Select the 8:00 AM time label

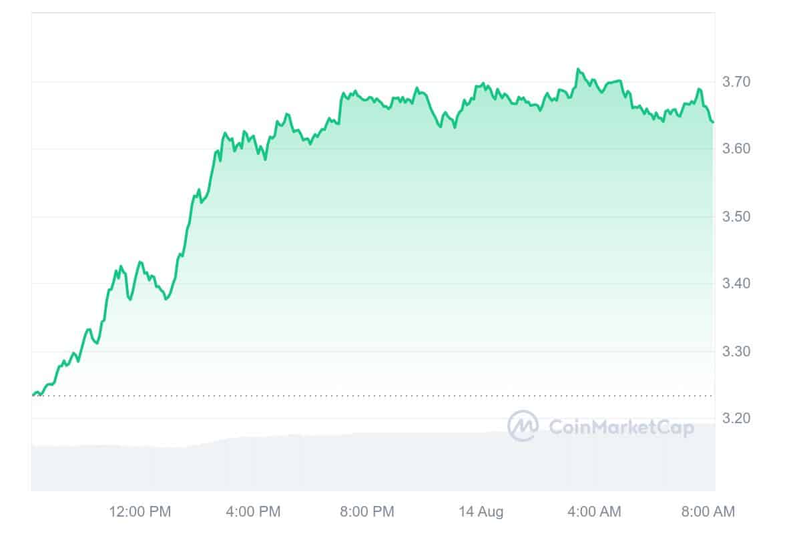708,512
